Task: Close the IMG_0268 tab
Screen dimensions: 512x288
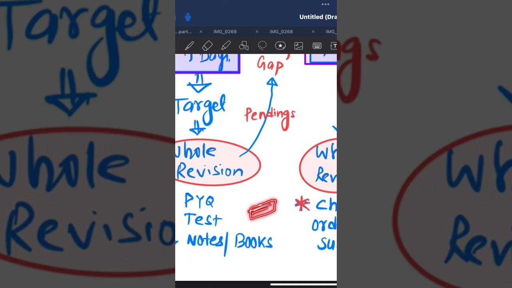Action: coord(313,32)
